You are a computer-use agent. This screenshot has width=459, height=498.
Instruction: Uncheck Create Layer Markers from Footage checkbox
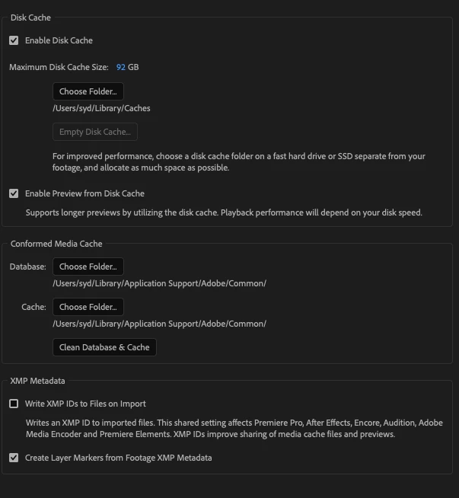tap(14, 458)
